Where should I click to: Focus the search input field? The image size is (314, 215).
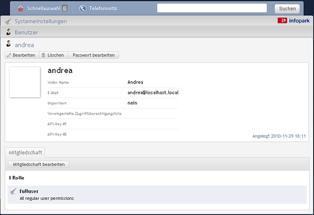(x=212, y=8)
